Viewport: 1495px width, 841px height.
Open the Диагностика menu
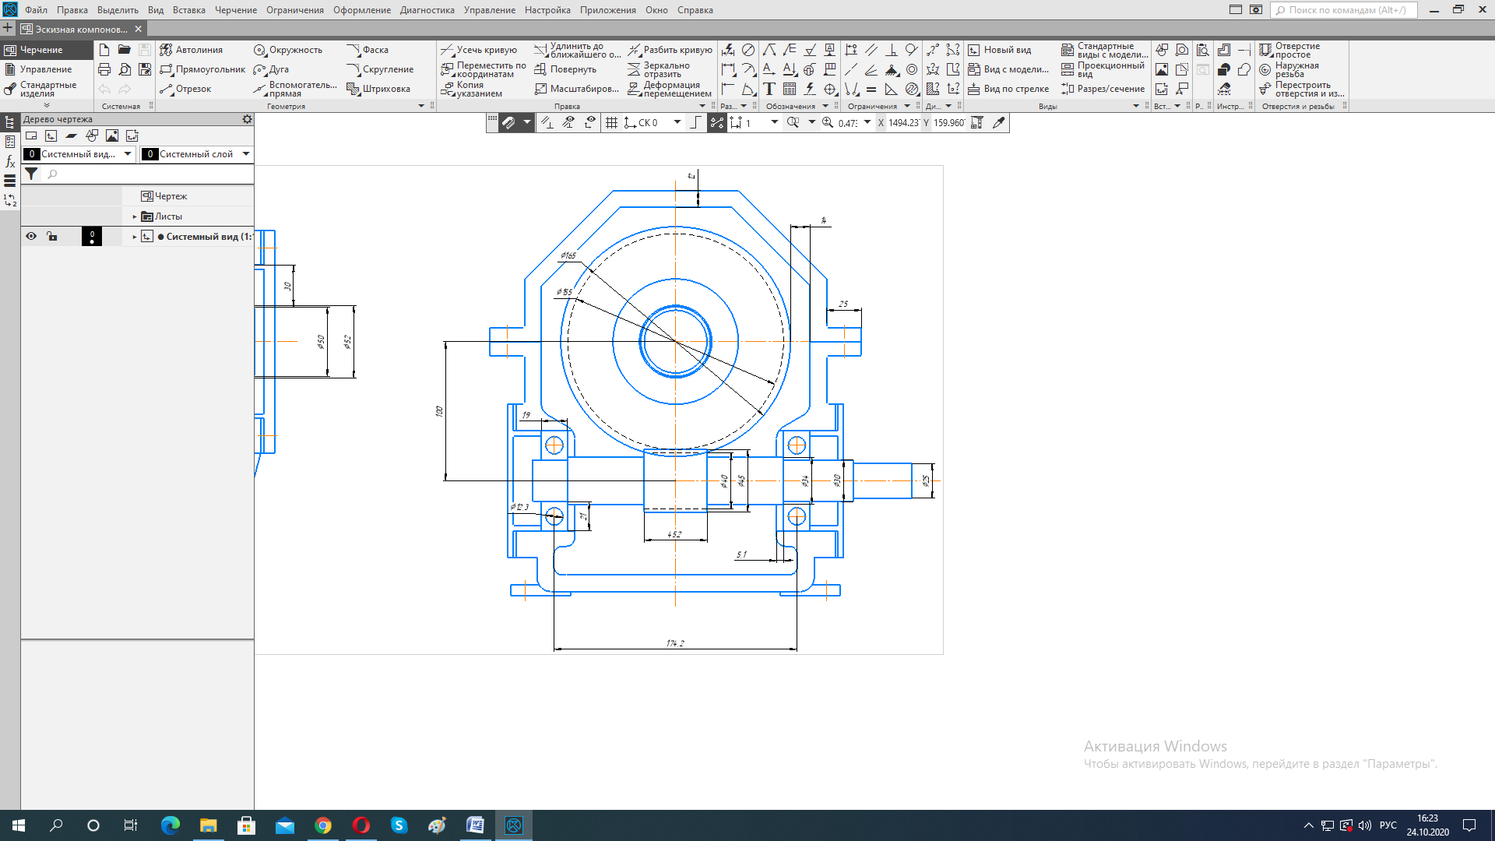click(x=427, y=10)
